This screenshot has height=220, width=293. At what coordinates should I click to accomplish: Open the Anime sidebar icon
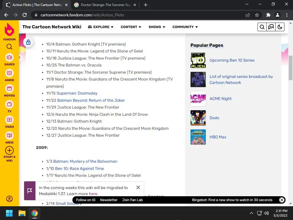9,73
